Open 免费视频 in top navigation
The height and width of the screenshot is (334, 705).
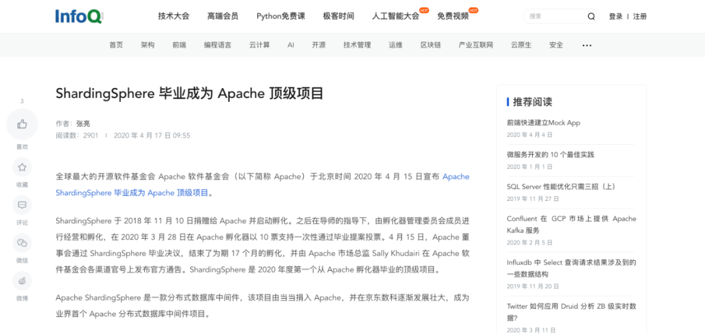pos(453,16)
